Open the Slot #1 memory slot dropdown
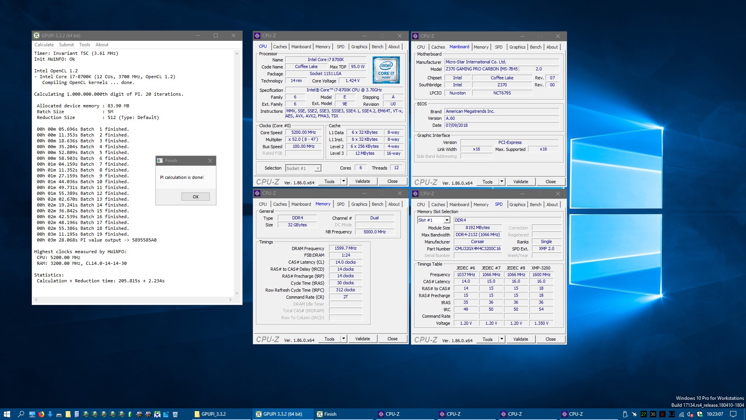 point(433,220)
